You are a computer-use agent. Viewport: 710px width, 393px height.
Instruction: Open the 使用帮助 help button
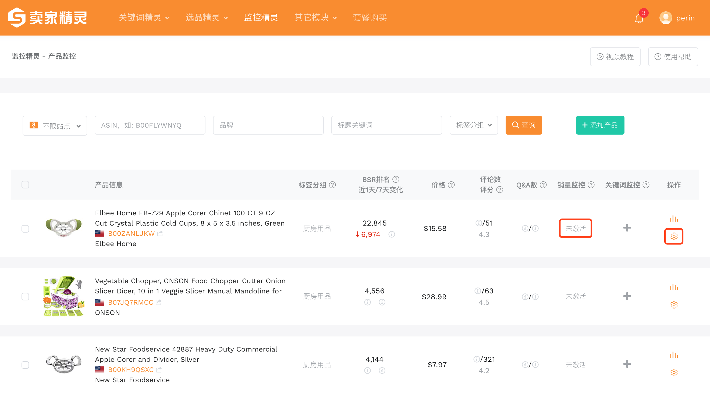(673, 57)
